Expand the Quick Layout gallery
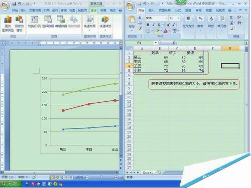This screenshot has height=188, width=251. click(x=90, y=24)
